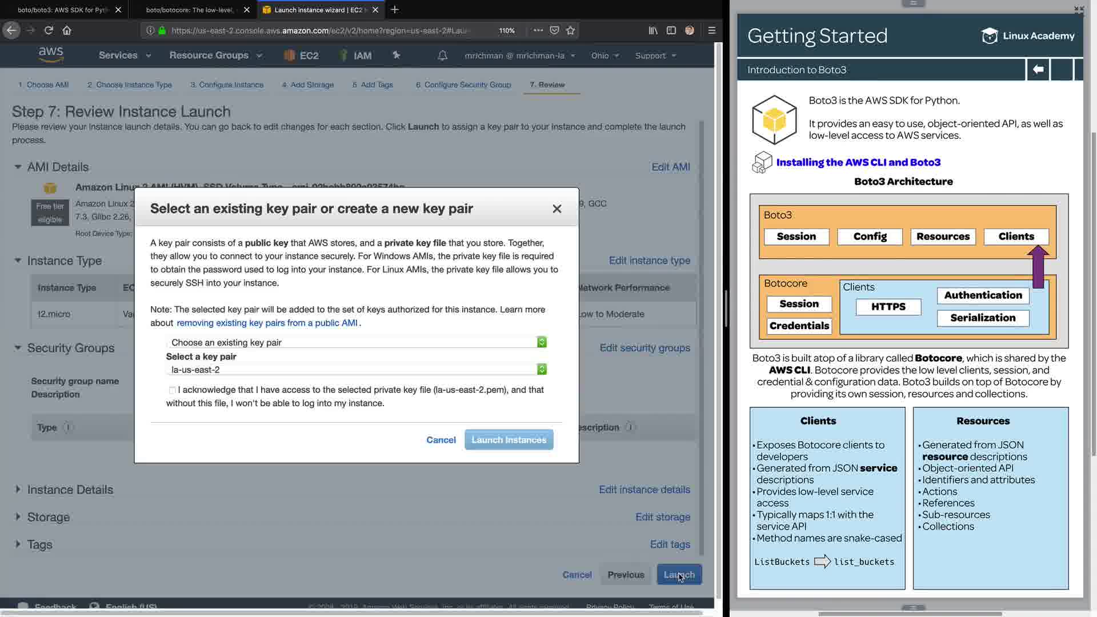Close the key pair dialog X
Viewport: 1097px width, 617px height.
(x=557, y=209)
